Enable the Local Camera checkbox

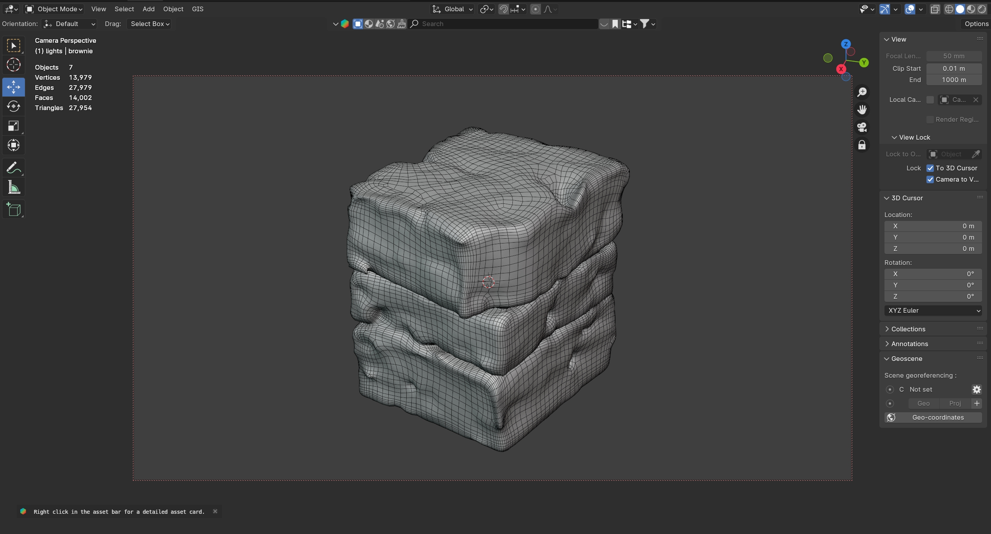click(930, 100)
